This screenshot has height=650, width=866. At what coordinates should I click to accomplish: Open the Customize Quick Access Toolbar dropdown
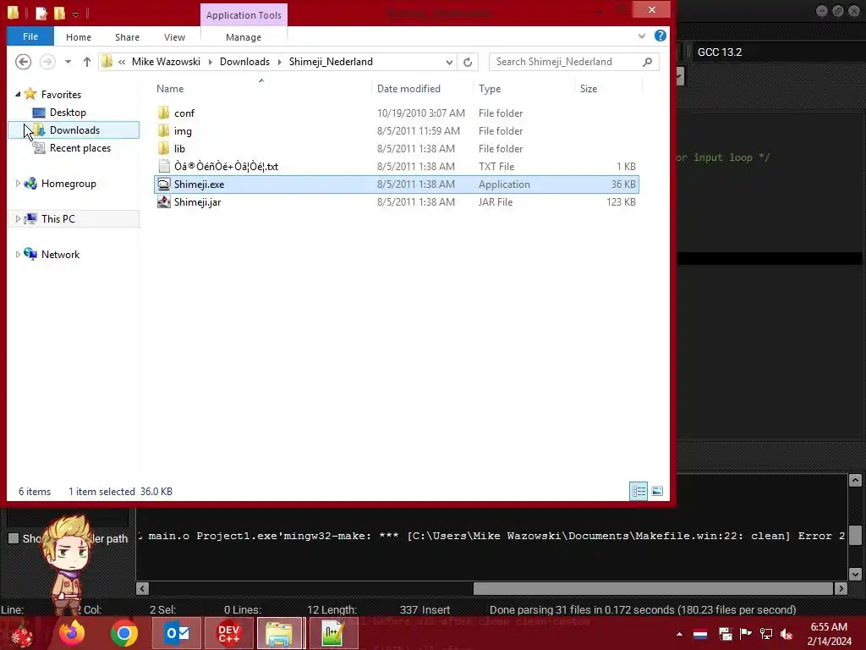click(75, 14)
